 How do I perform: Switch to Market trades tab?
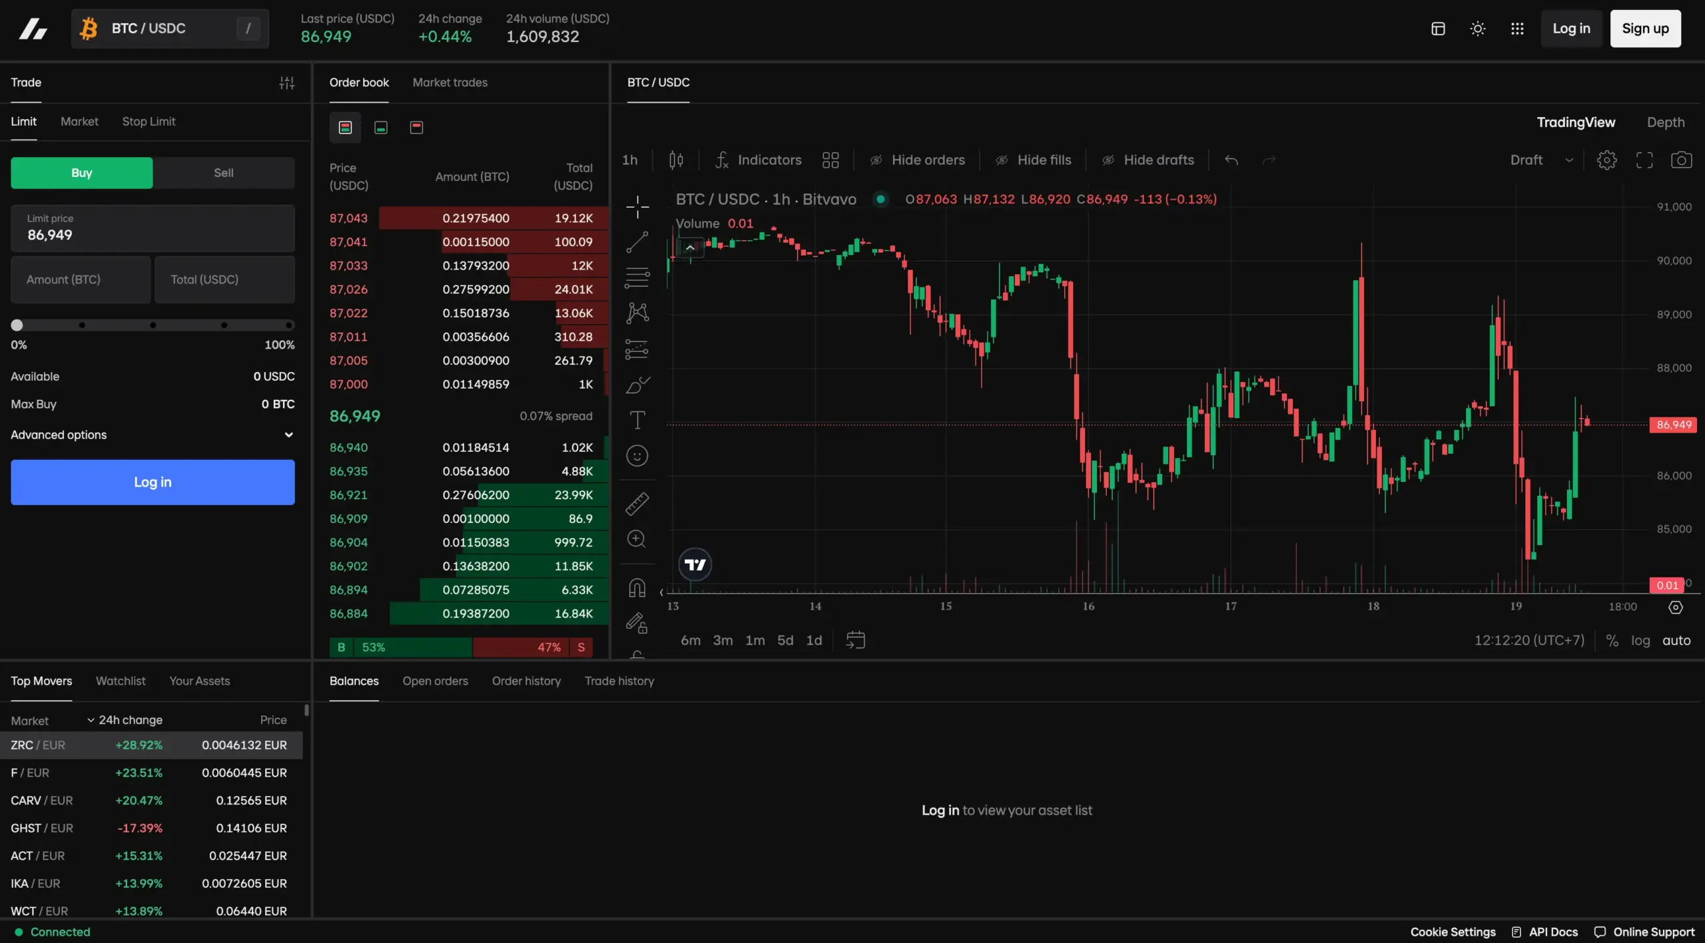[450, 83]
